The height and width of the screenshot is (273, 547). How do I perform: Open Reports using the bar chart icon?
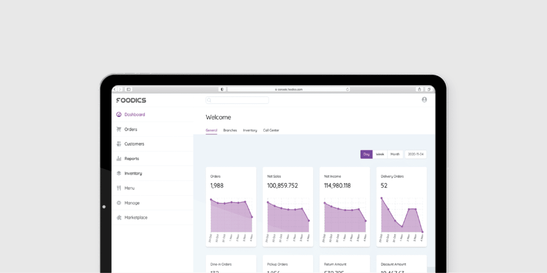(119, 158)
